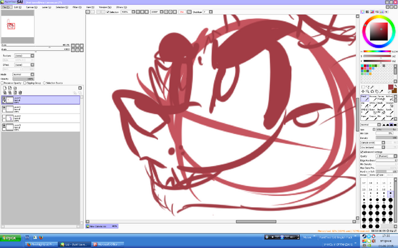Show the color mixer panel
Screen dimensions: 398x248
pyautogui.click(x=377, y=12)
